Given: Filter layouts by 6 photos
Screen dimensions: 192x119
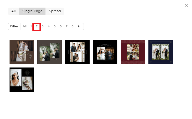Looking at the screenshot, I should 60,26.
